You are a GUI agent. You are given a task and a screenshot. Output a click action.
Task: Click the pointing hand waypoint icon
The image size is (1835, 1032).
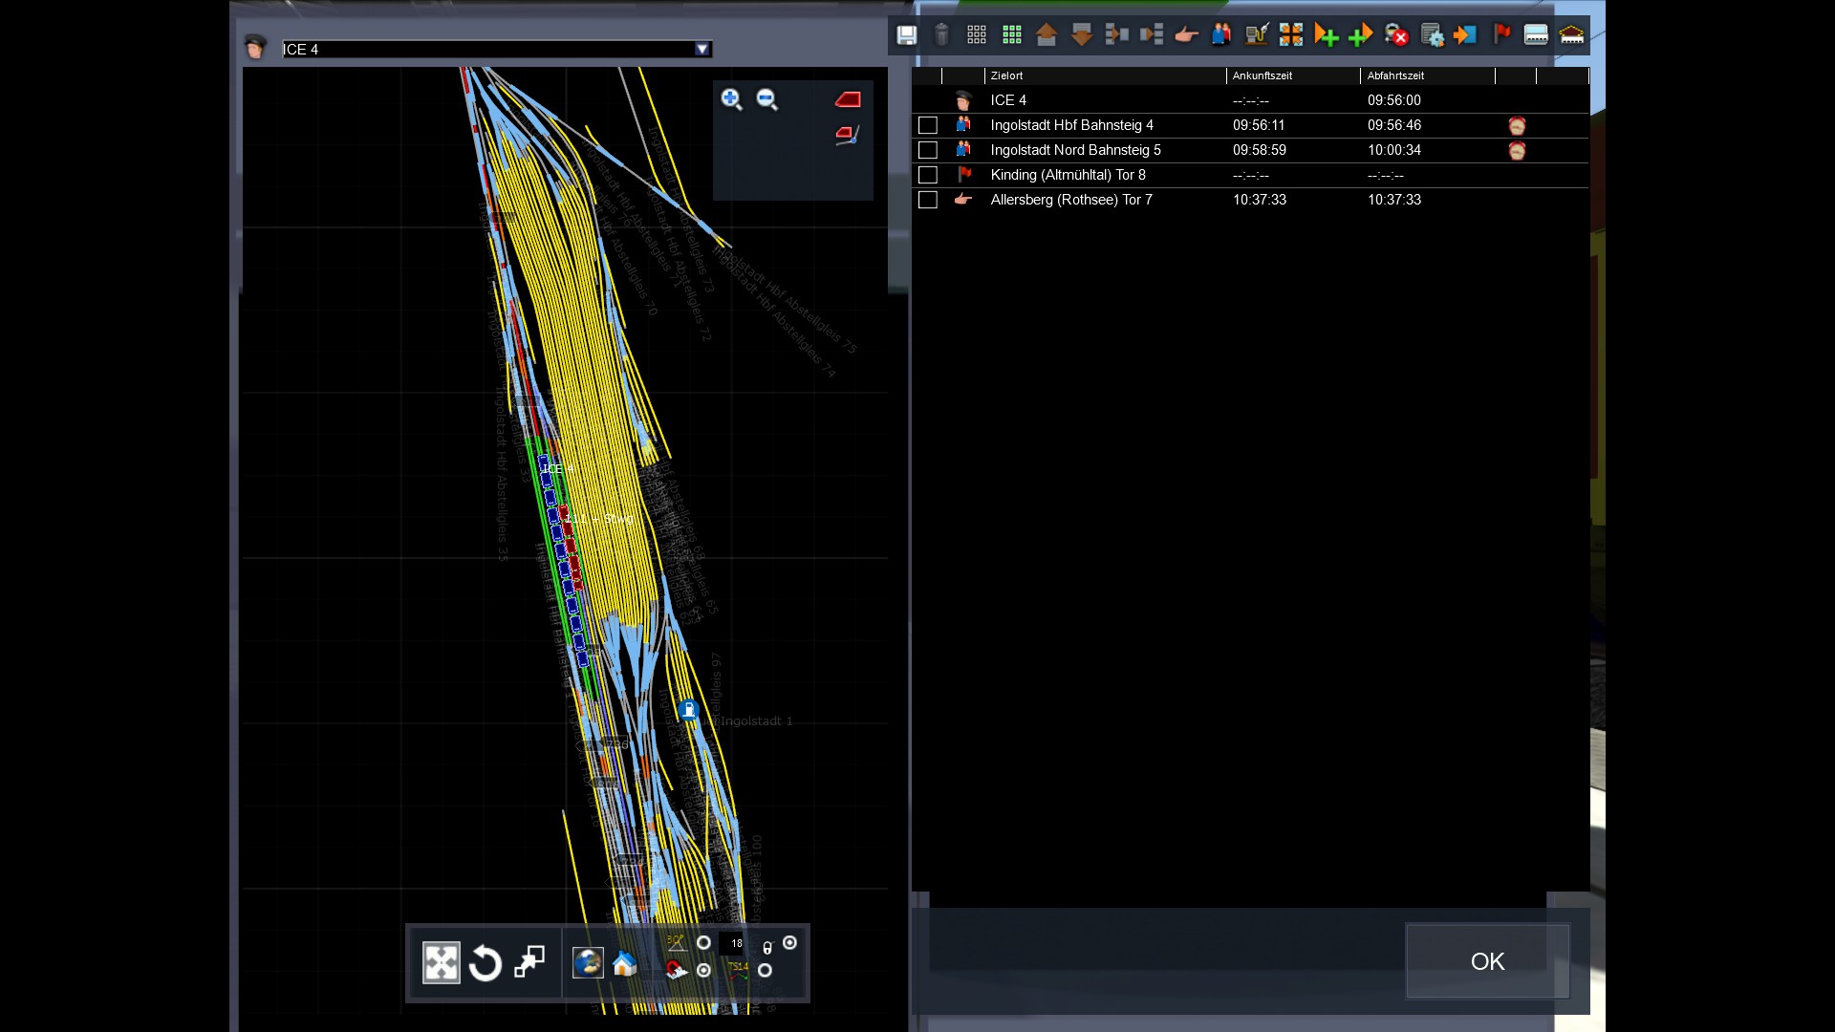[x=1186, y=35]
